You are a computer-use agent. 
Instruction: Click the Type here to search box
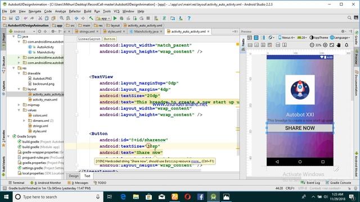(x=57, y=197)
